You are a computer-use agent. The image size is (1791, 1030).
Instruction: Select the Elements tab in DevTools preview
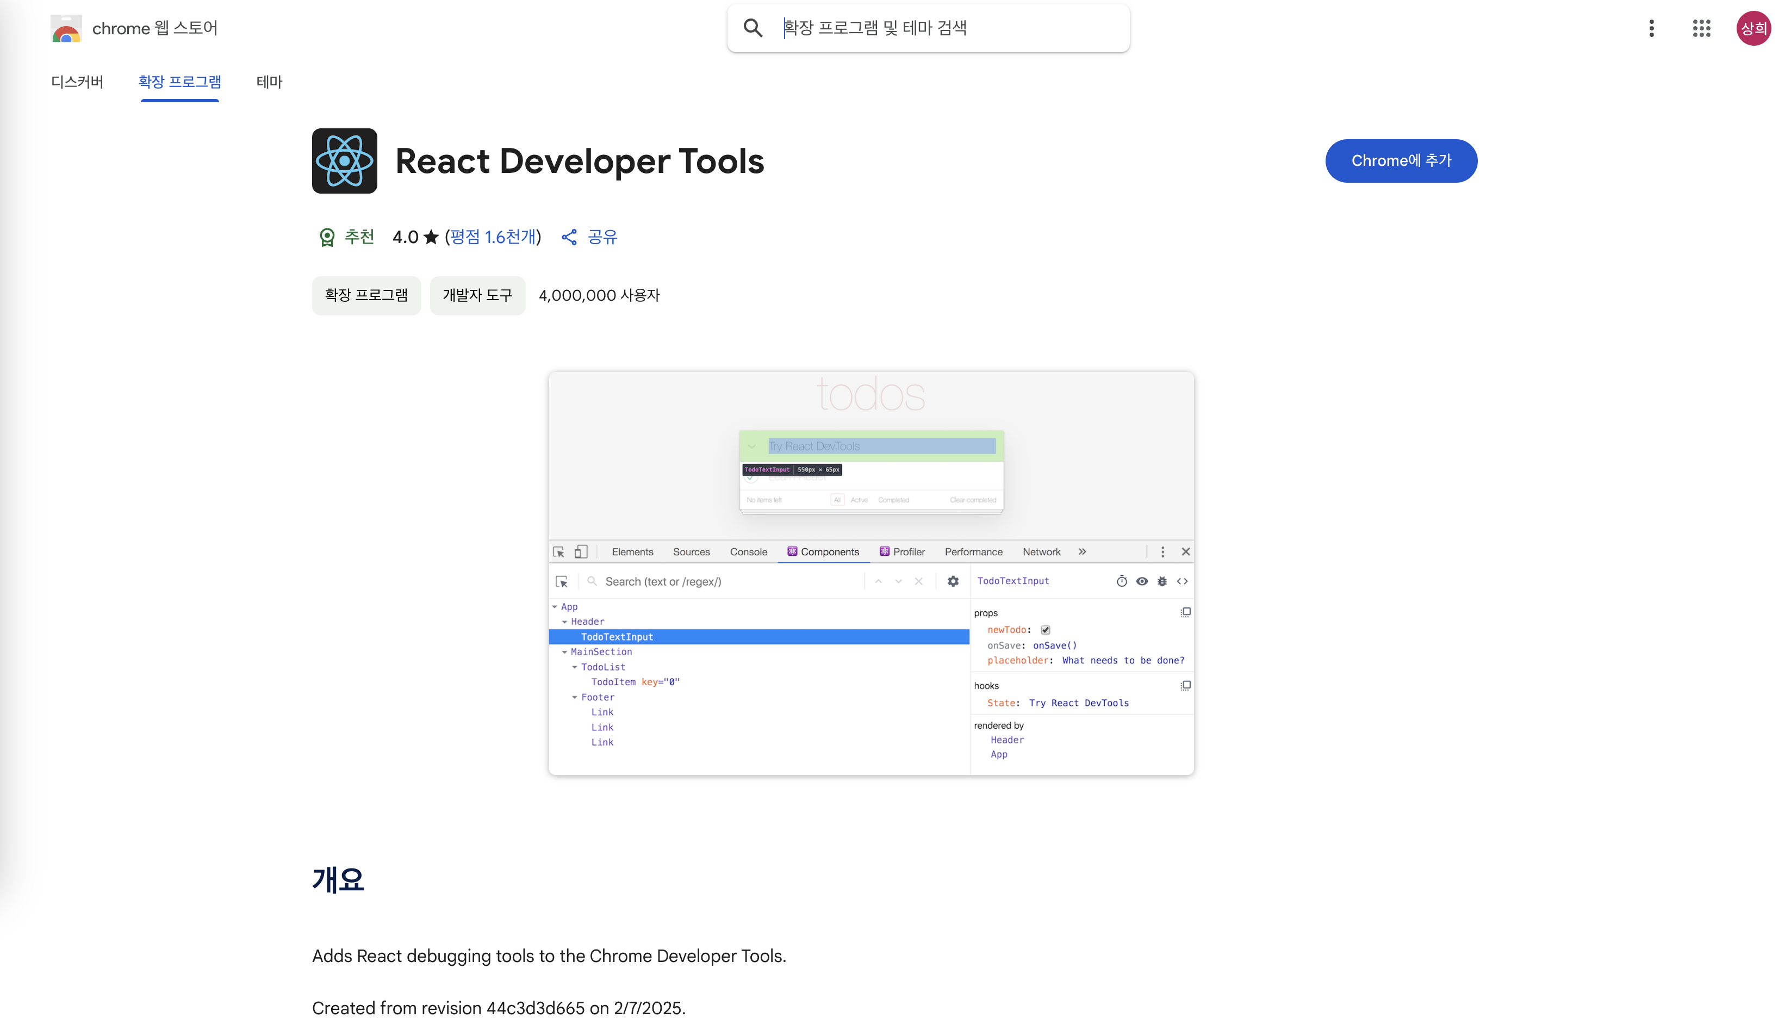(632, 552)
